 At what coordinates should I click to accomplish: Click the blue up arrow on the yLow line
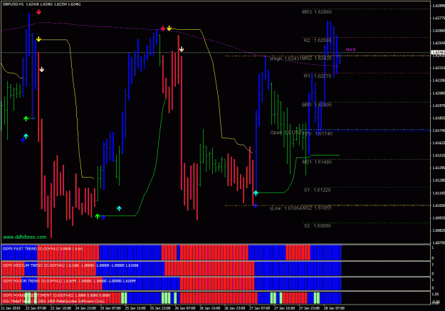pos(256,205)
